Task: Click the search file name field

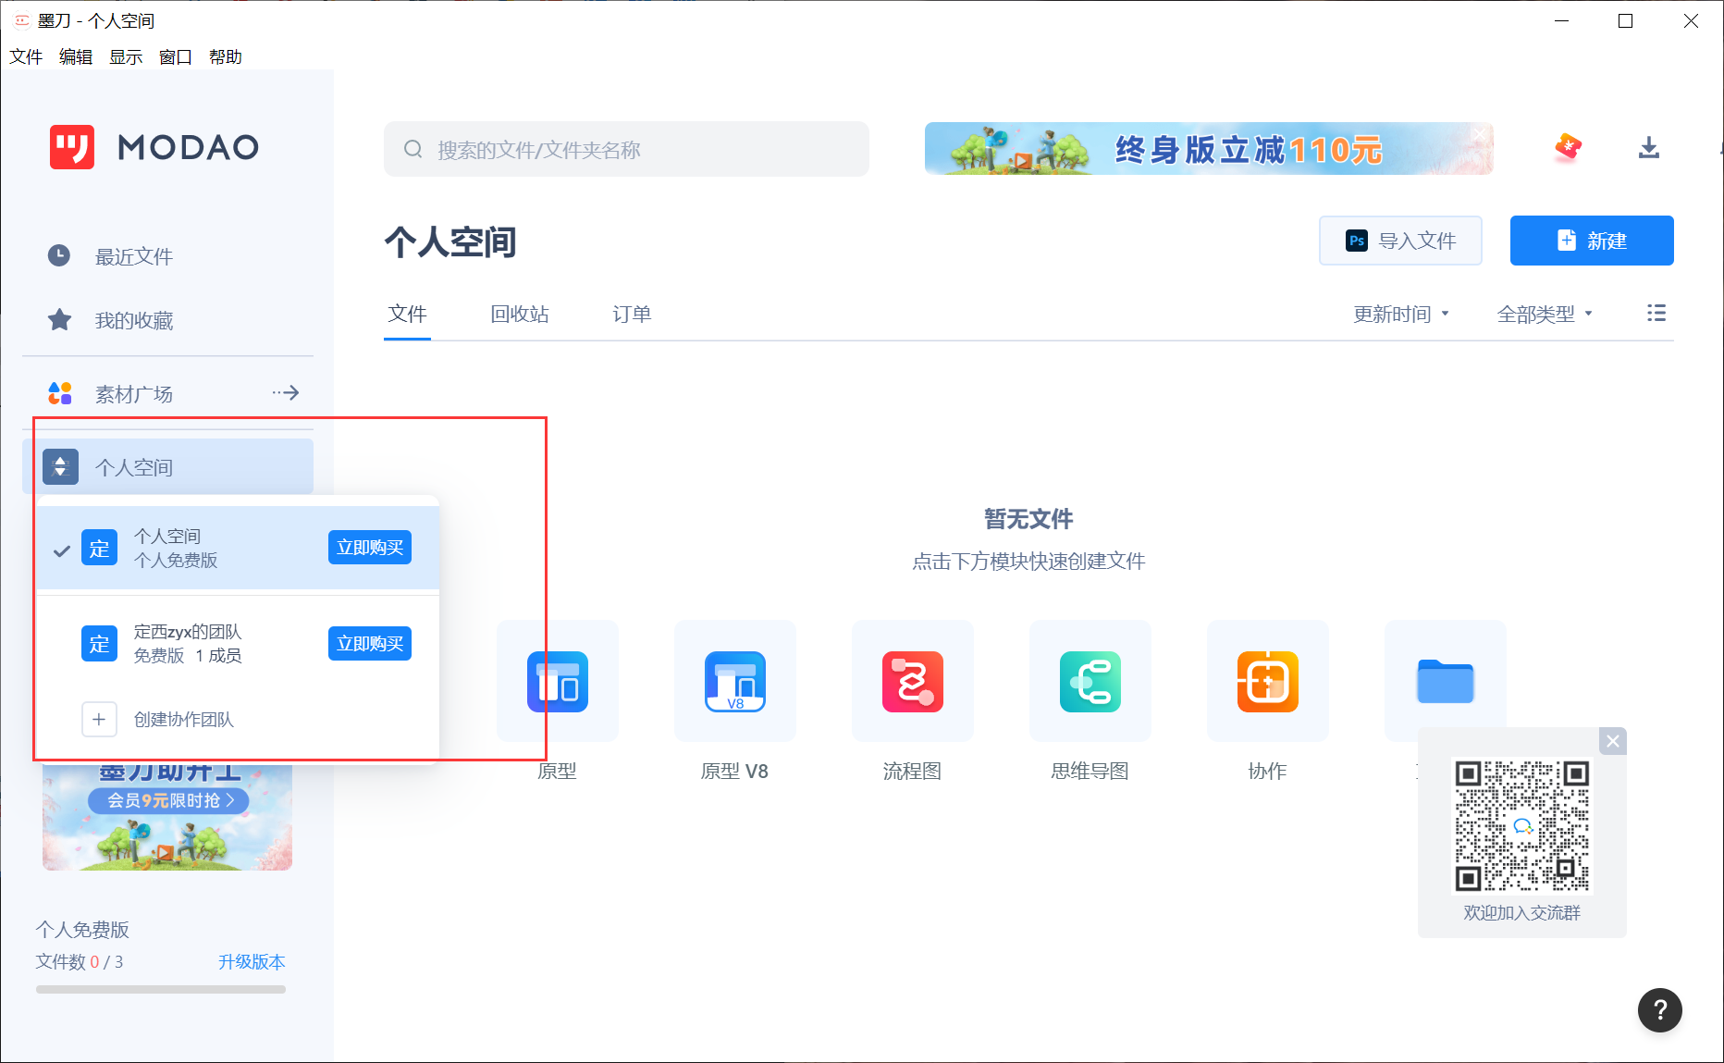Action: (626, 149)
